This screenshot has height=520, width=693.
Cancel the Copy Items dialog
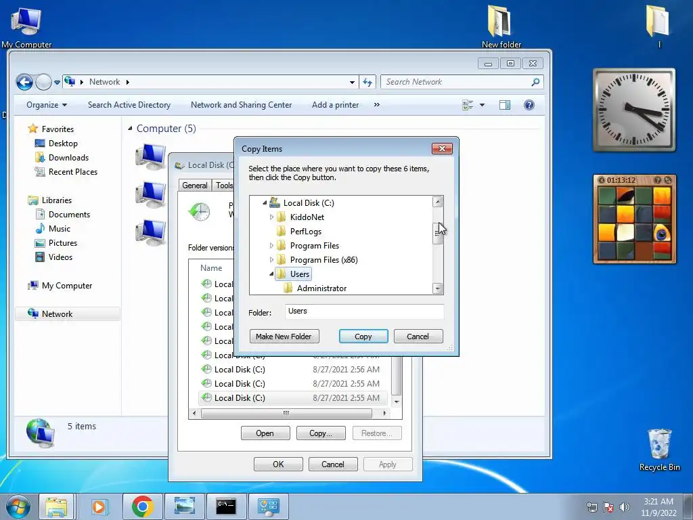(x=418, y=337)
